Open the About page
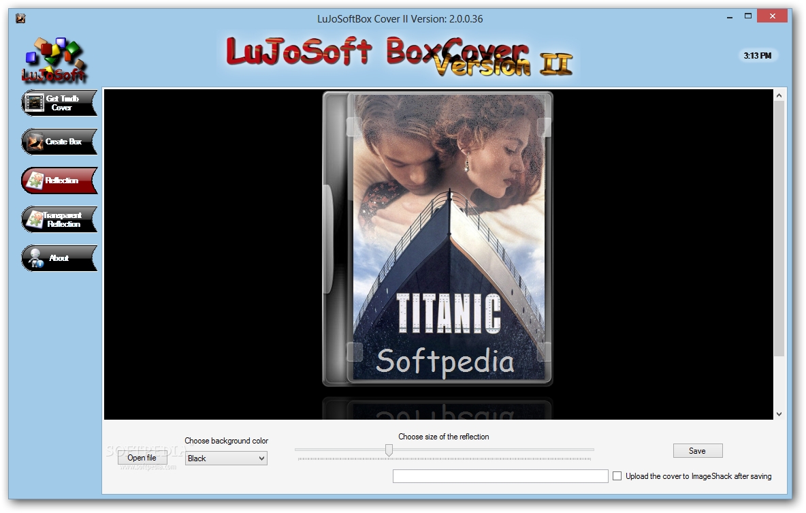Viewport: 806px width, 513px height. click(x=59, y=258)
